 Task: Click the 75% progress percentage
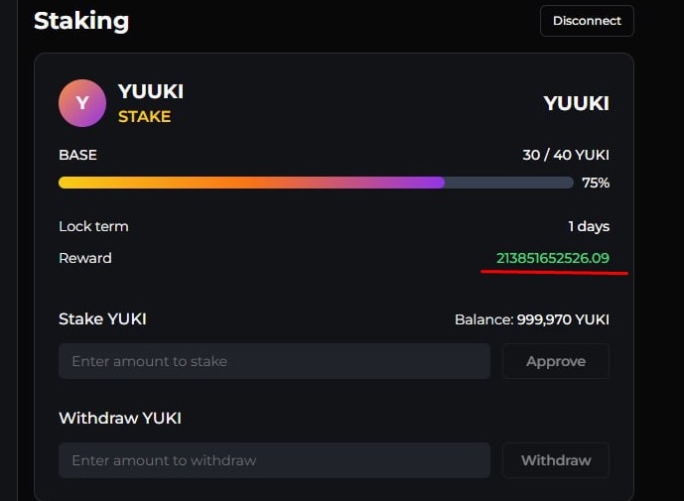[x=596, y=183]
